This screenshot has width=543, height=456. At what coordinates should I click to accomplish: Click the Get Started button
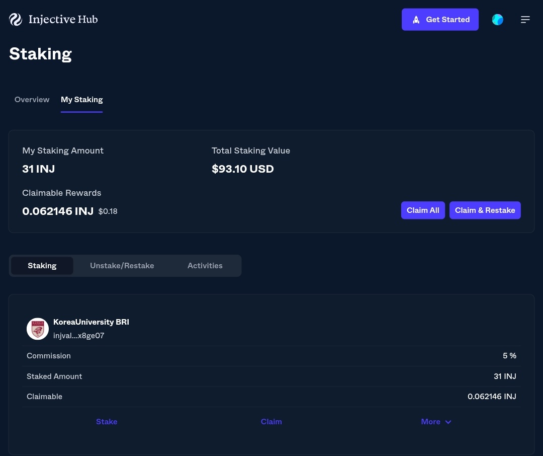click(x=440, y=20)
